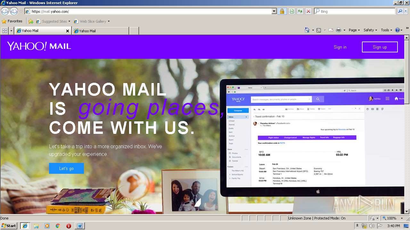Open Action Center flag icon
The image size is (410, 230).
click(x=380, y=226)
